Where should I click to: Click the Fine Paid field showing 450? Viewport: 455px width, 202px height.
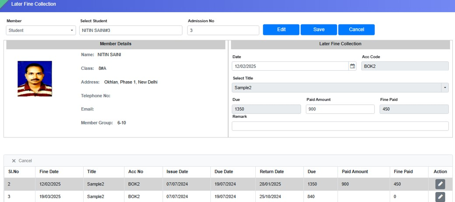pyautogui.click(x=413, y=109)
